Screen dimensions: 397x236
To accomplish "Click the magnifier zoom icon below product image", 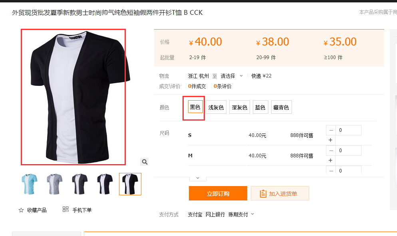I will 144,162.
